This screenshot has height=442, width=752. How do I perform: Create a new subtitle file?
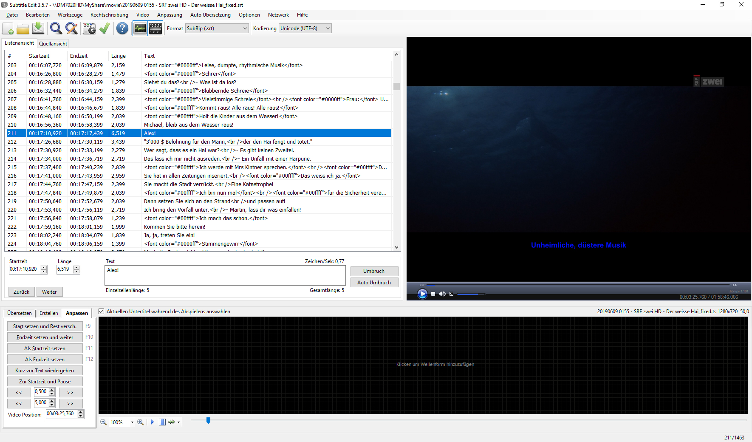(8, 28)
